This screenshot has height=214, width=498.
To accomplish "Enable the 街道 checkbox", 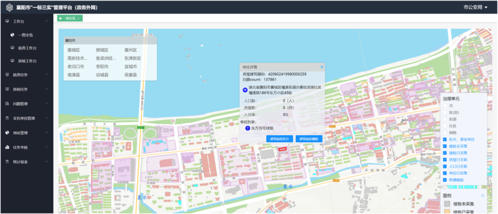I will [445, 119].
